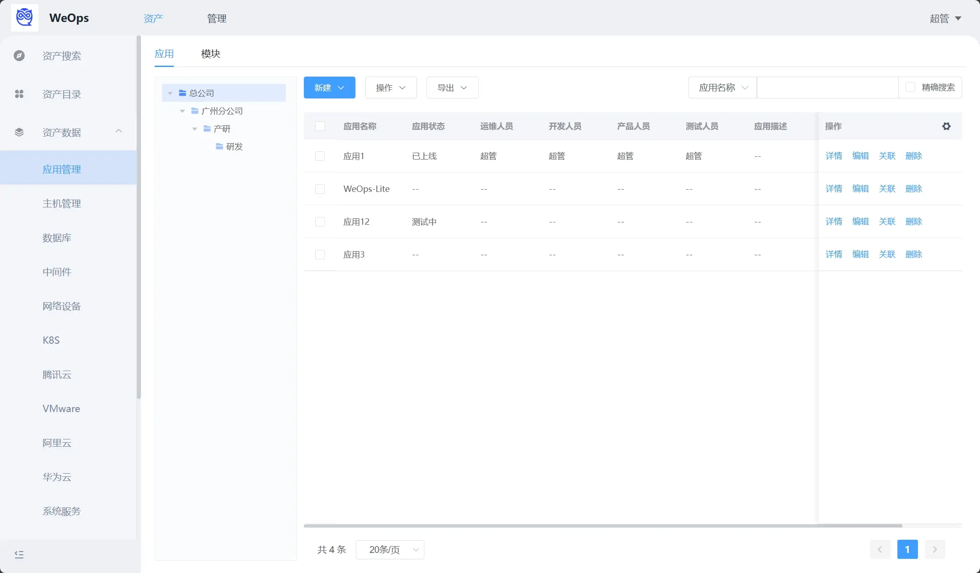
Task: Open the 超管 user menu
Action: (x=945, y=18)
